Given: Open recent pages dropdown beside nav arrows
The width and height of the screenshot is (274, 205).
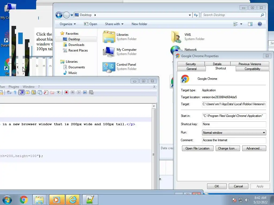Looking at the screenshot, I should (72, 15).
